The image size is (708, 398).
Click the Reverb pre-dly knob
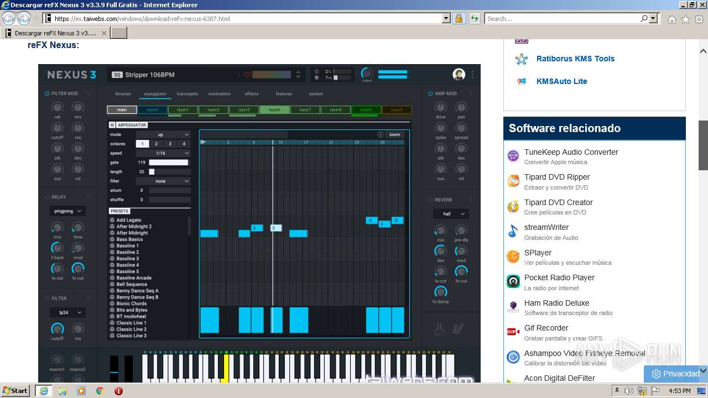click(x=461, y=231)
